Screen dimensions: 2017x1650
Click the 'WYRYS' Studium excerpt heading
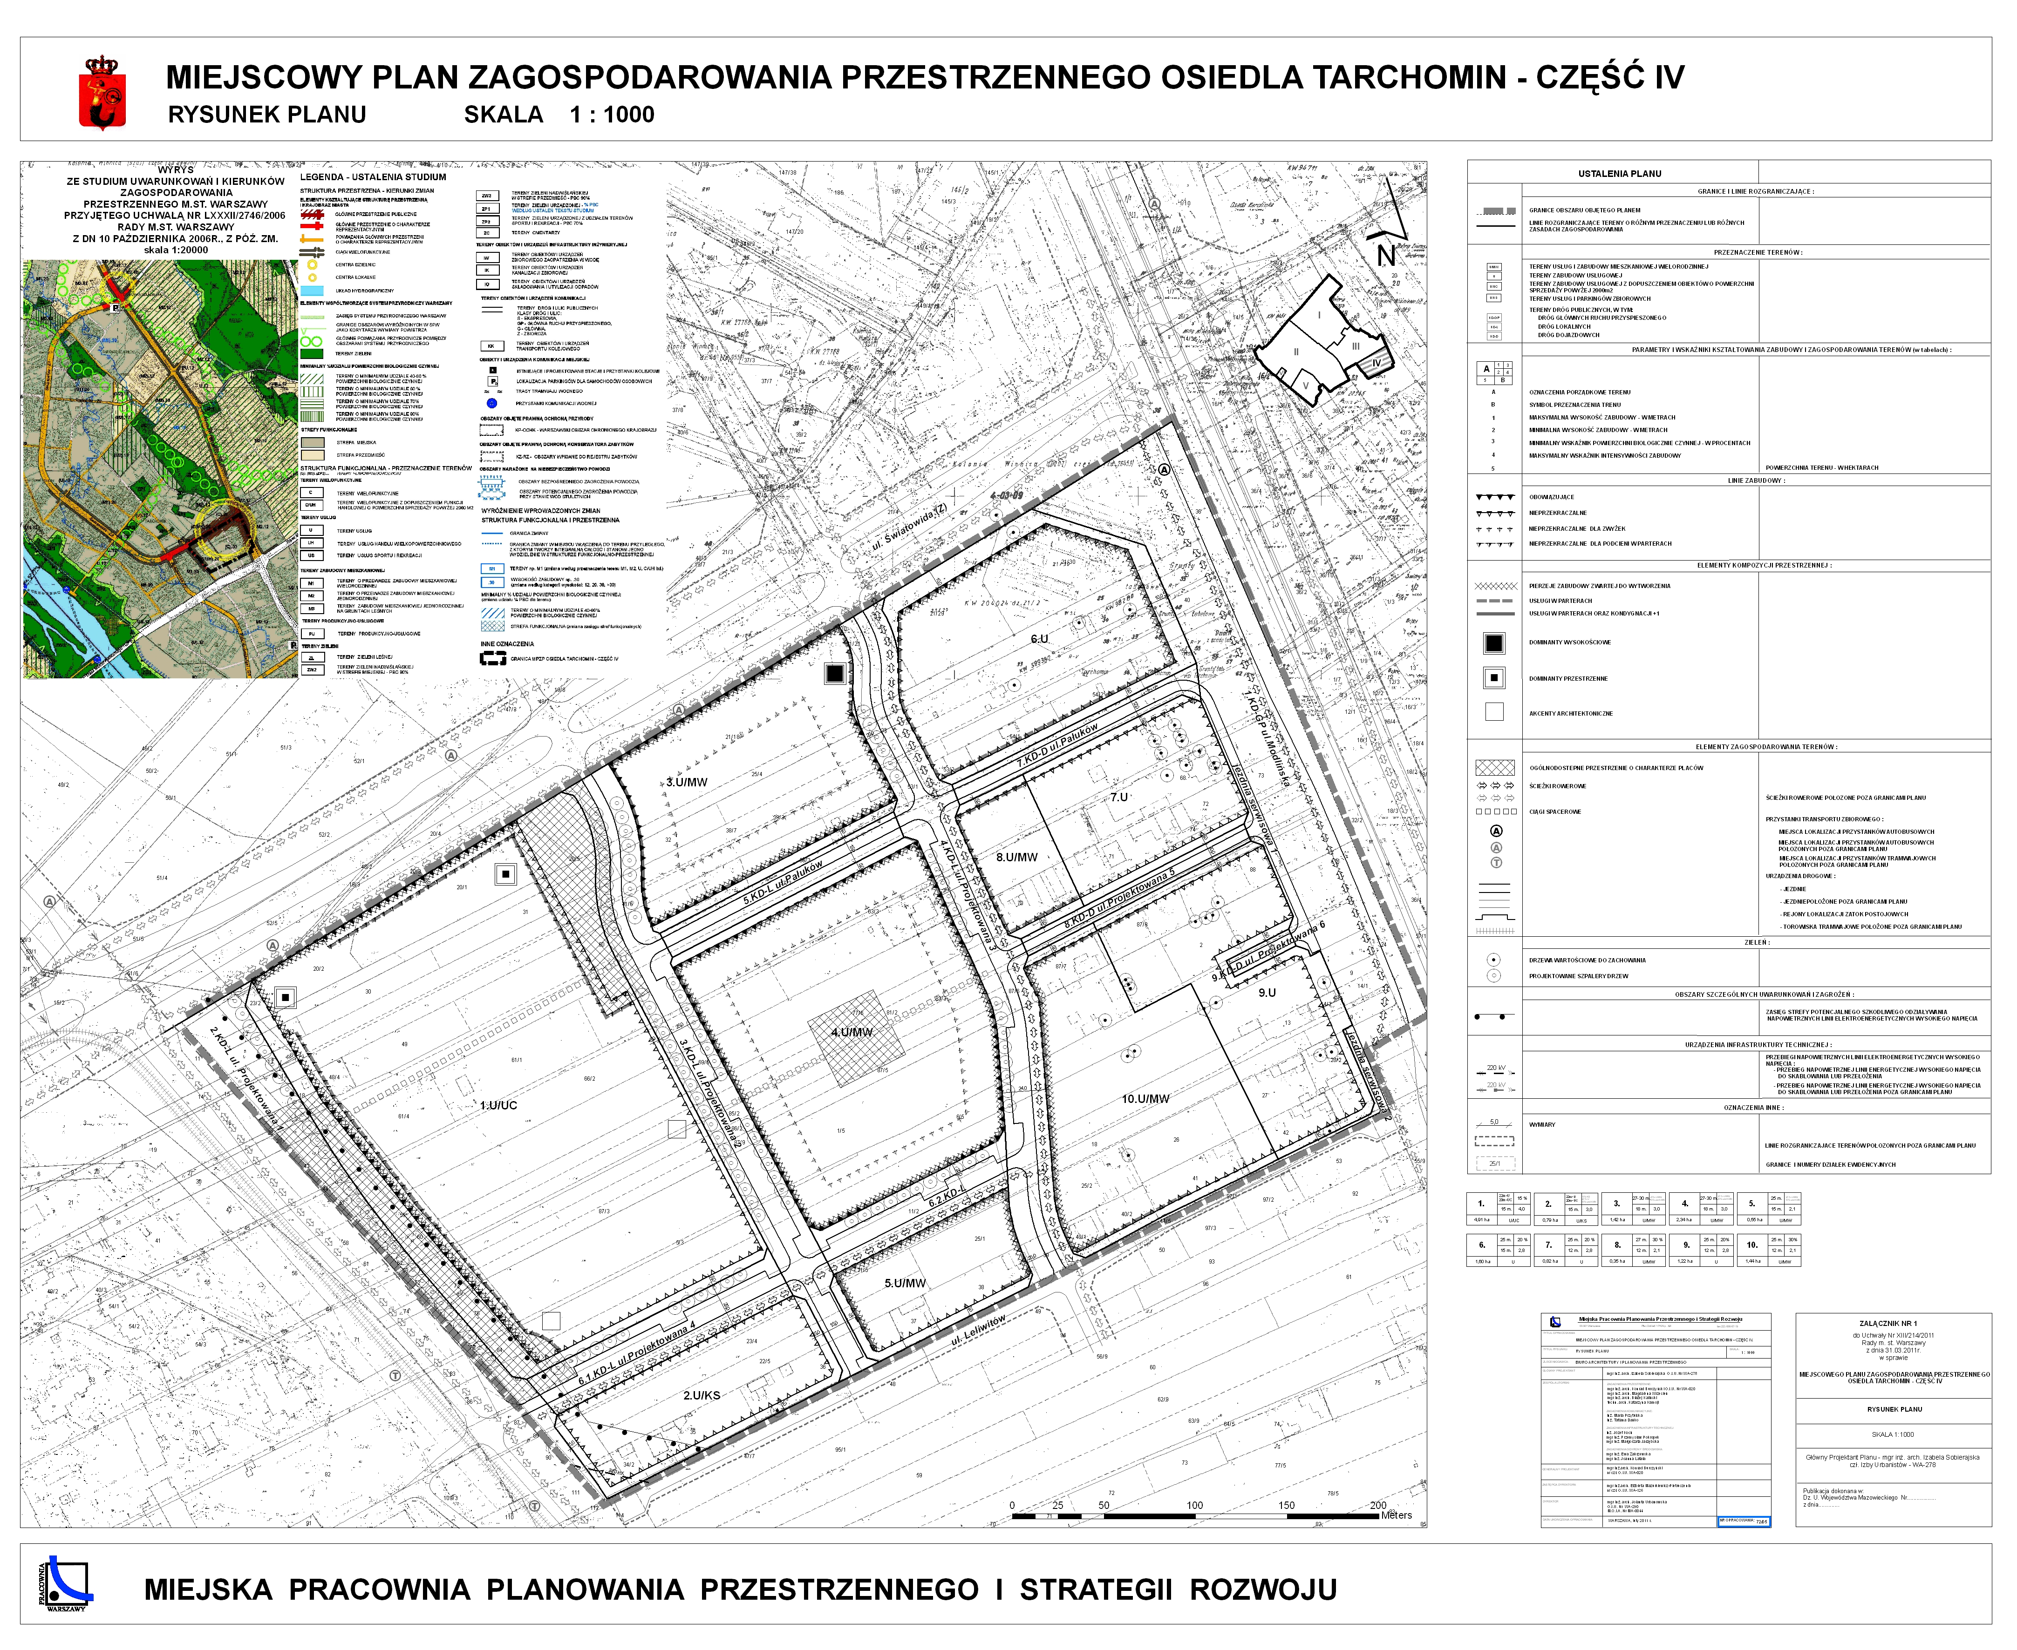[x=175, y=170]
